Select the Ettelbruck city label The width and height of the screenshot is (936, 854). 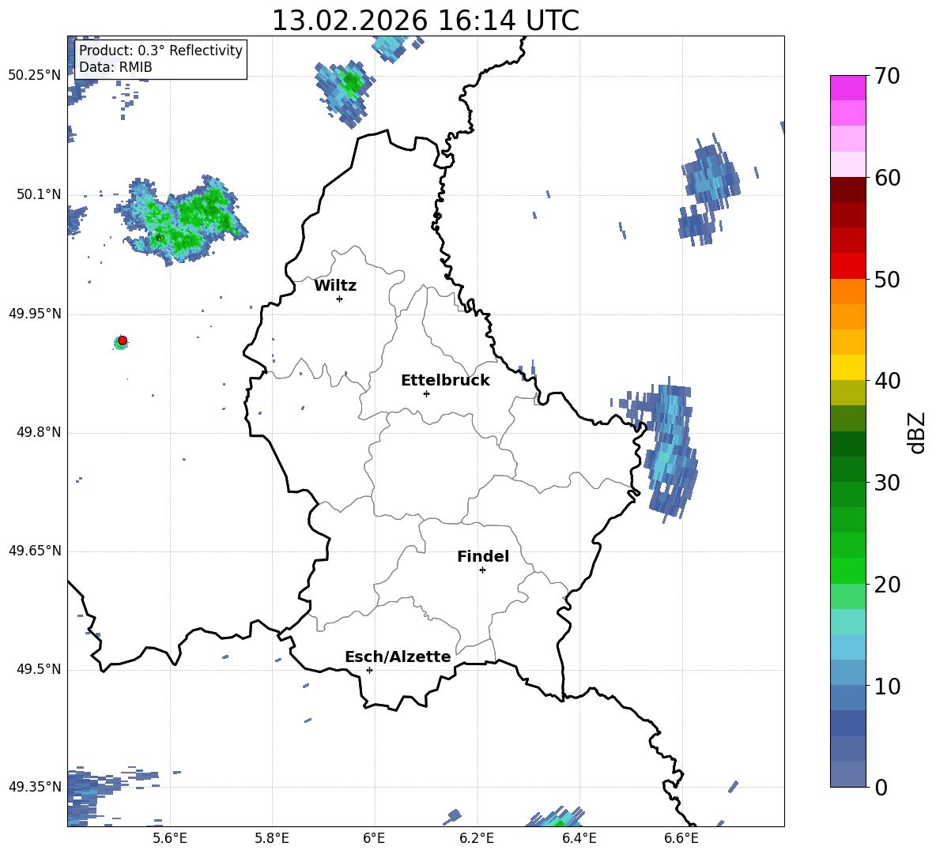pos(445,381)
